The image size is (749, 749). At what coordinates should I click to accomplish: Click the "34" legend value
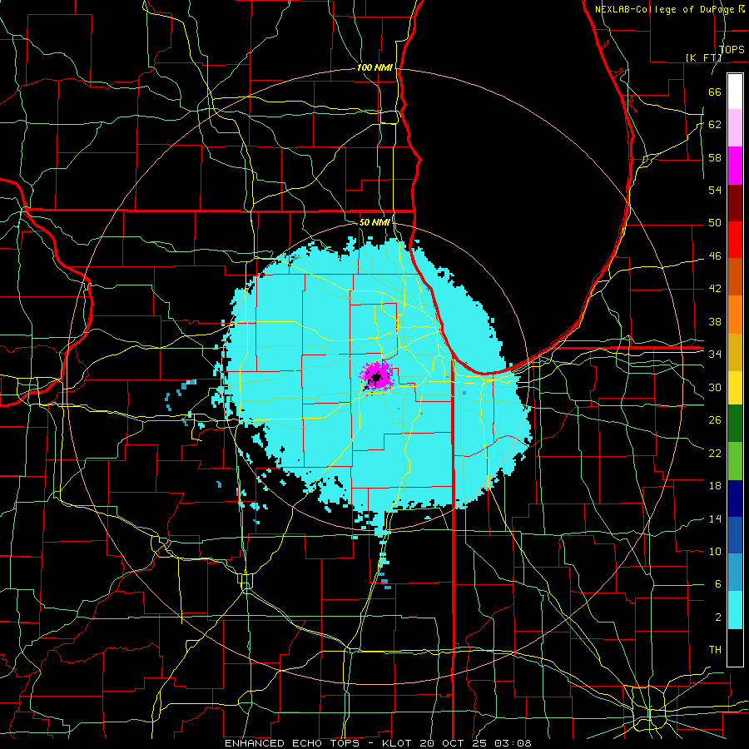[715, 355]
